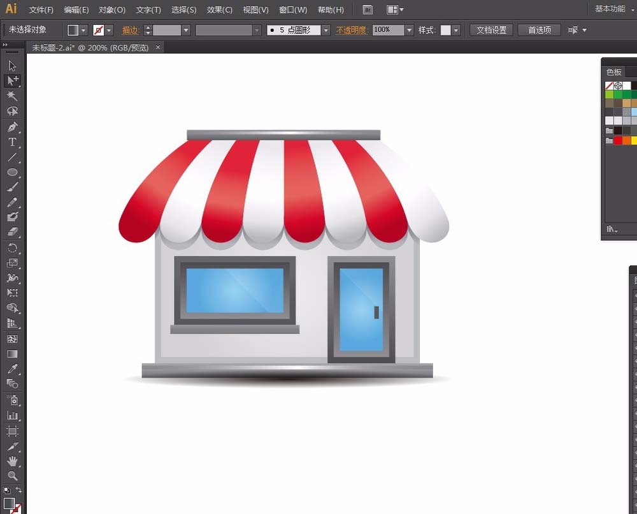Open the 选择(S) menu
This screenshot has height=514, width=637.
(x=183, y=10)
